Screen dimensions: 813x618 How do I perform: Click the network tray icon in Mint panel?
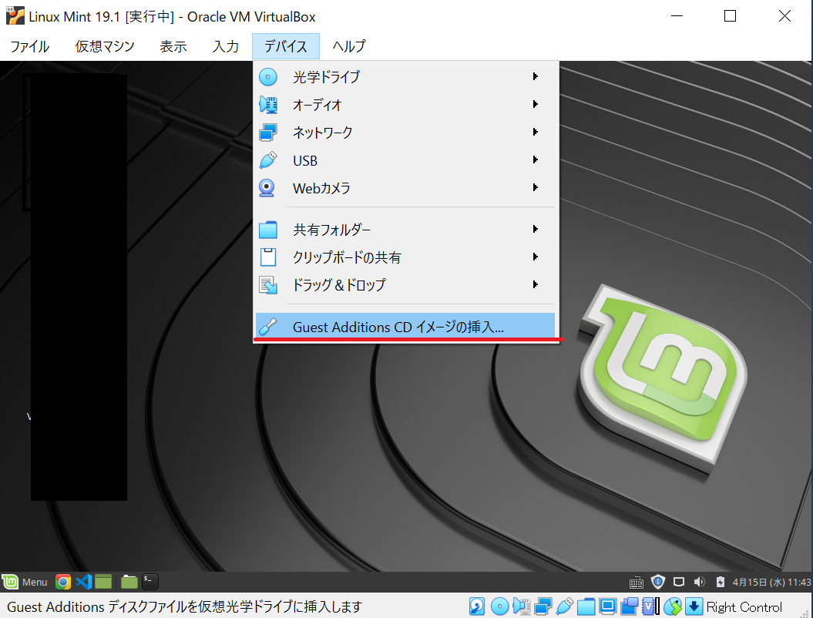point(679,583)
